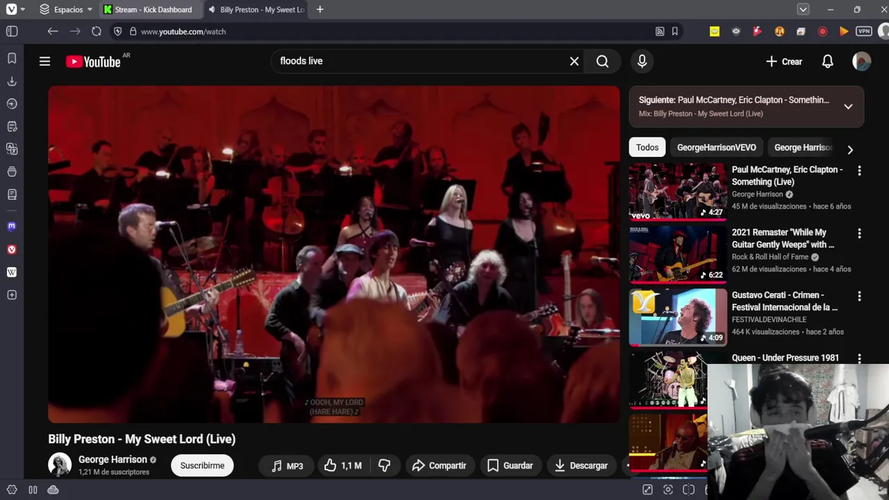Select the partially shown George Harrison chip
The width and height of the screenshot is (889, 500).
pyautogui.click(x=802, y=147)
